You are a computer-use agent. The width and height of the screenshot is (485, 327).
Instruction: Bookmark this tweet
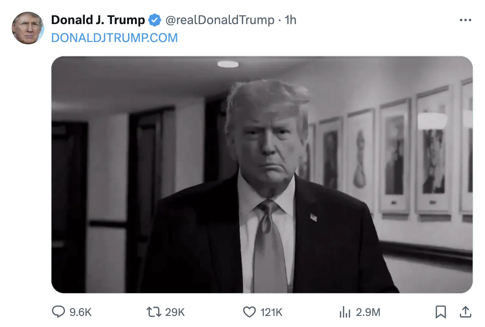440,312
